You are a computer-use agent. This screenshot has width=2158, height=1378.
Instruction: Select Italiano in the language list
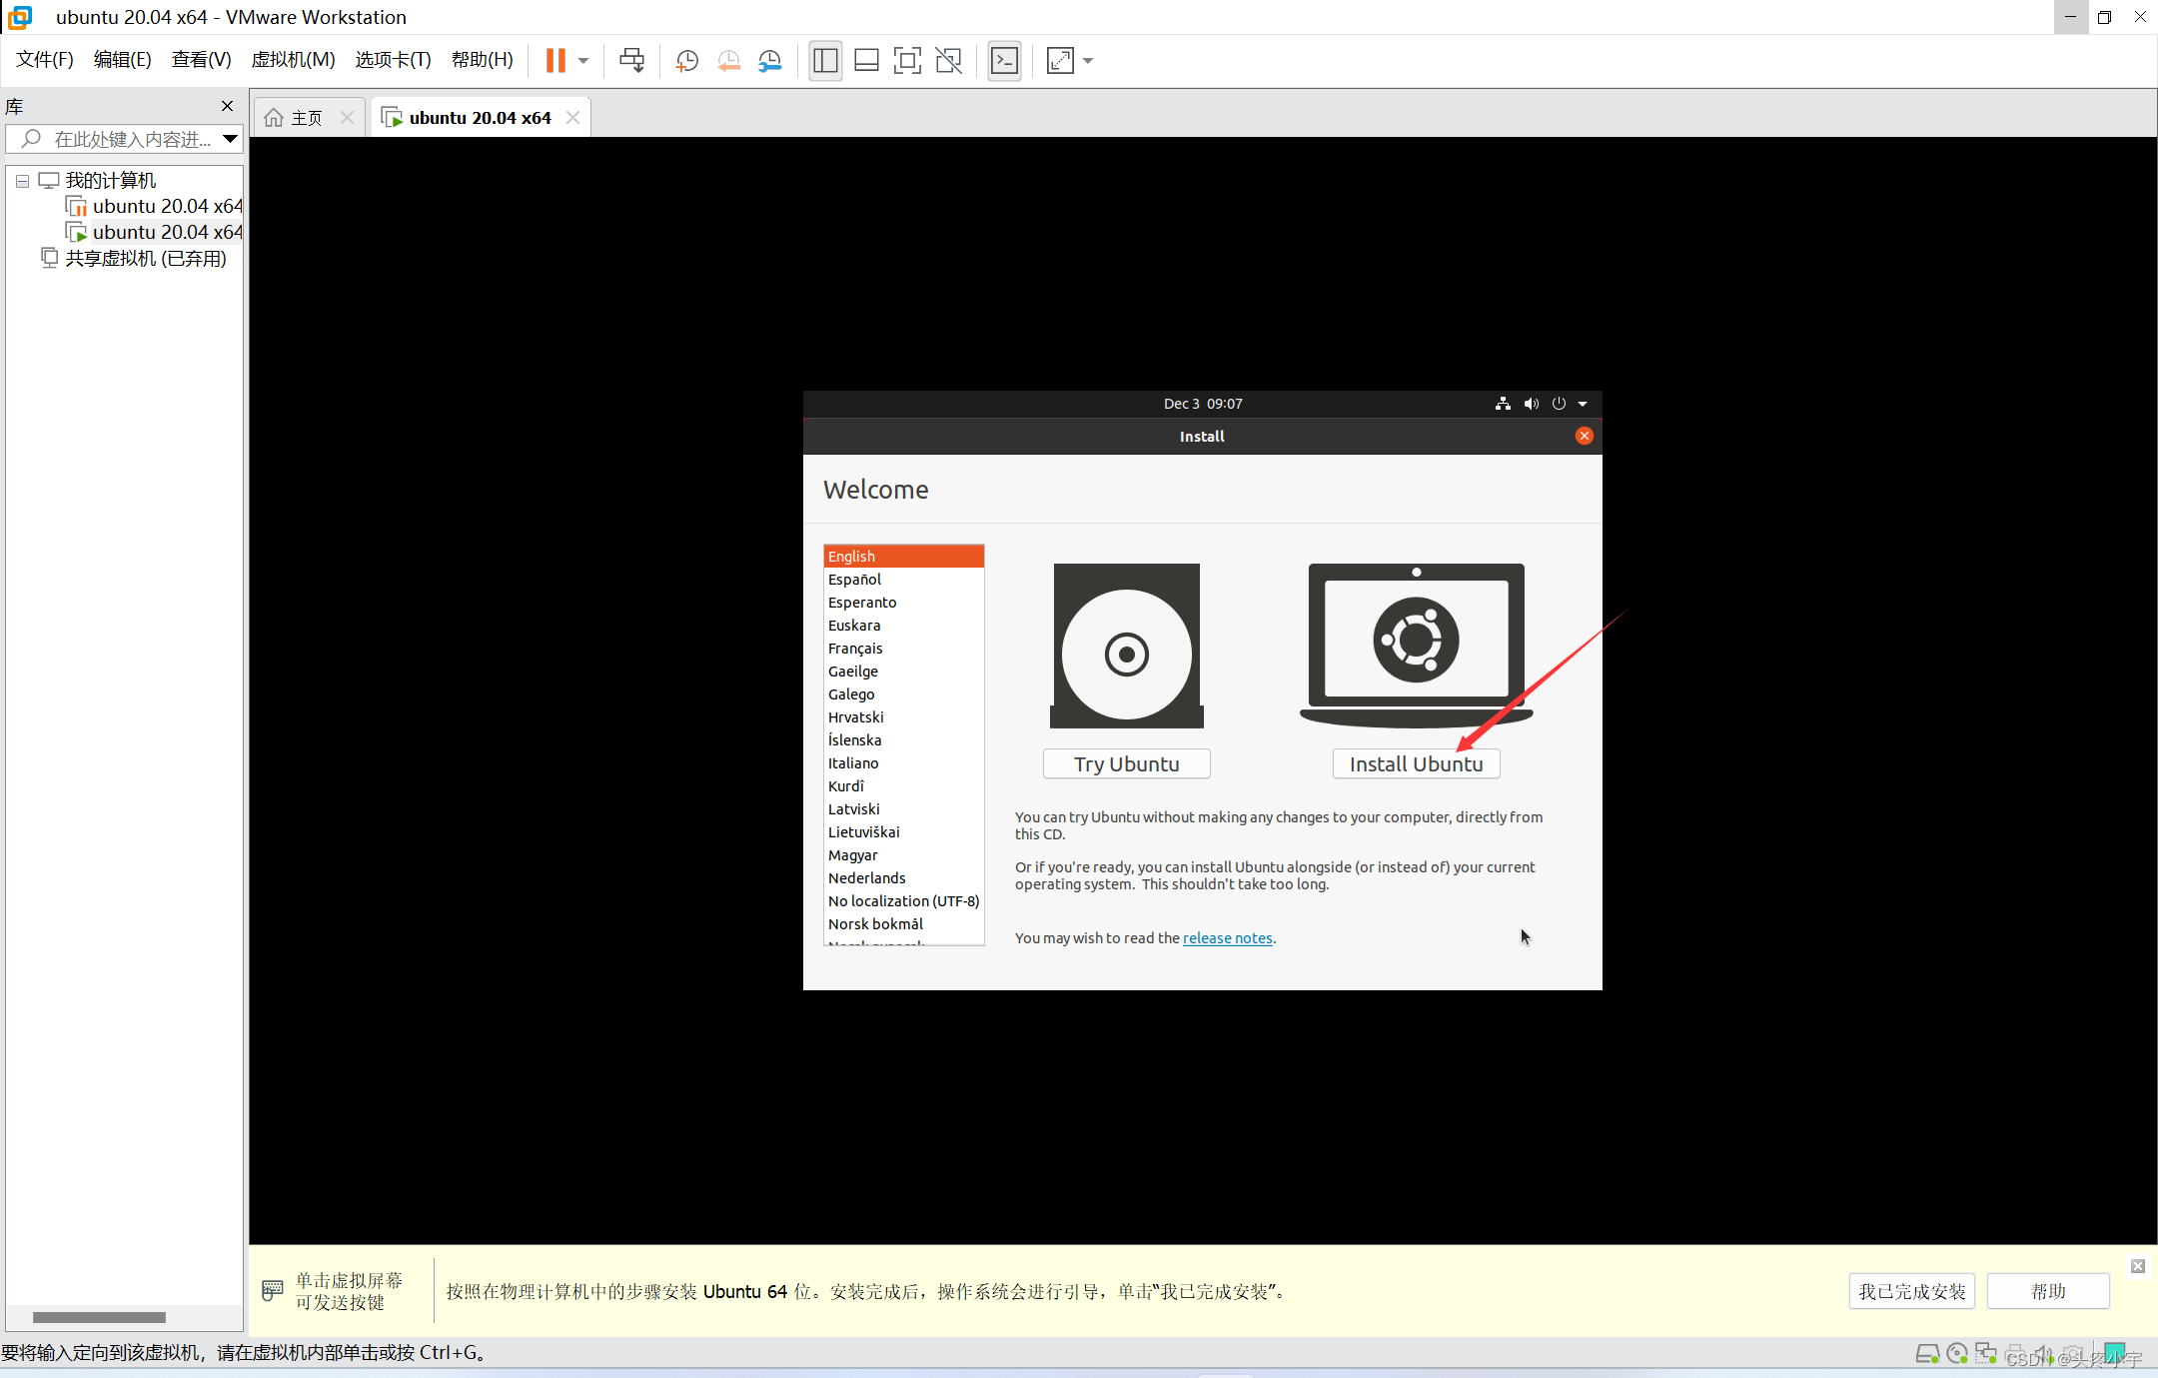click(x=904, y=763)
